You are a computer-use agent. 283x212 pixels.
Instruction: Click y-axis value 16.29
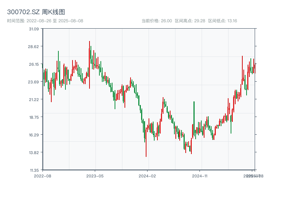tap(34, 135)
